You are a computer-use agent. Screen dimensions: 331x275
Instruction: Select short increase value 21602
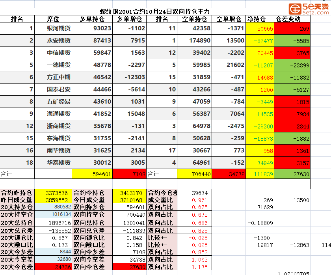(x=229, y=65)
